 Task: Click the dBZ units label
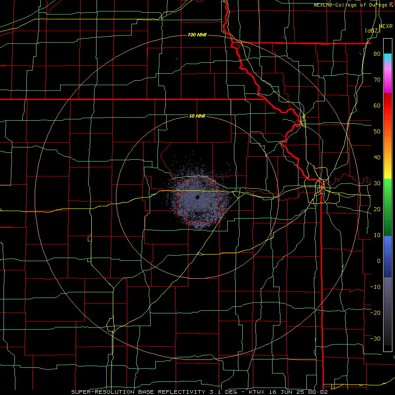click(373, 31)
